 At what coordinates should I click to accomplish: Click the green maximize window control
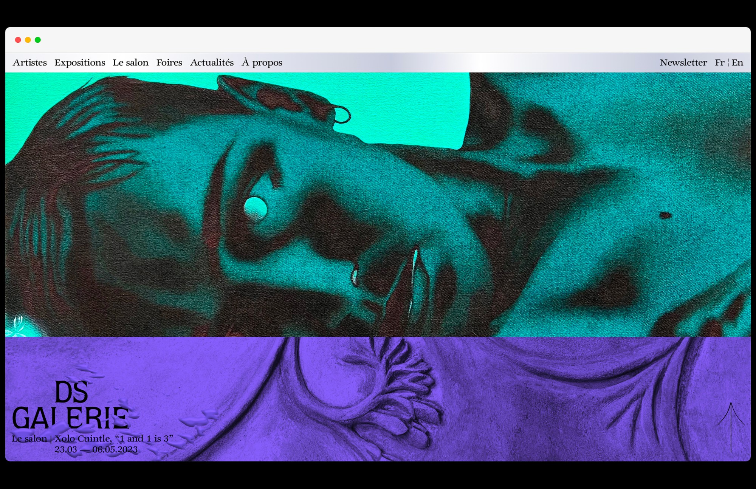click(x=37, y=39)
